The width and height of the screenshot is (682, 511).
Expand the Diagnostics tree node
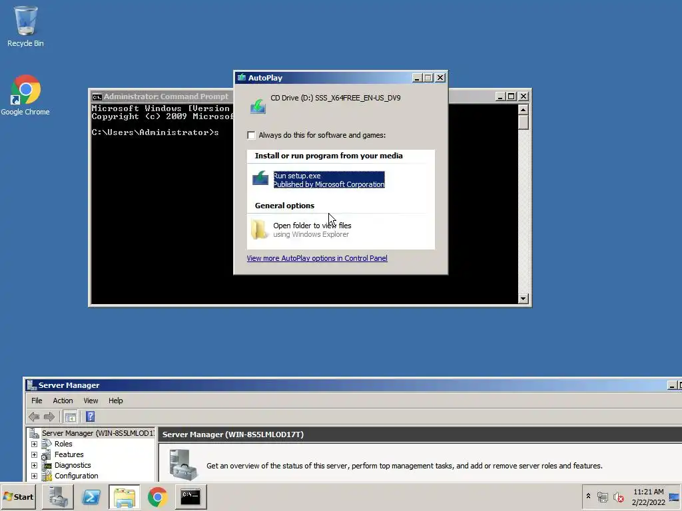tap(34, 465)
